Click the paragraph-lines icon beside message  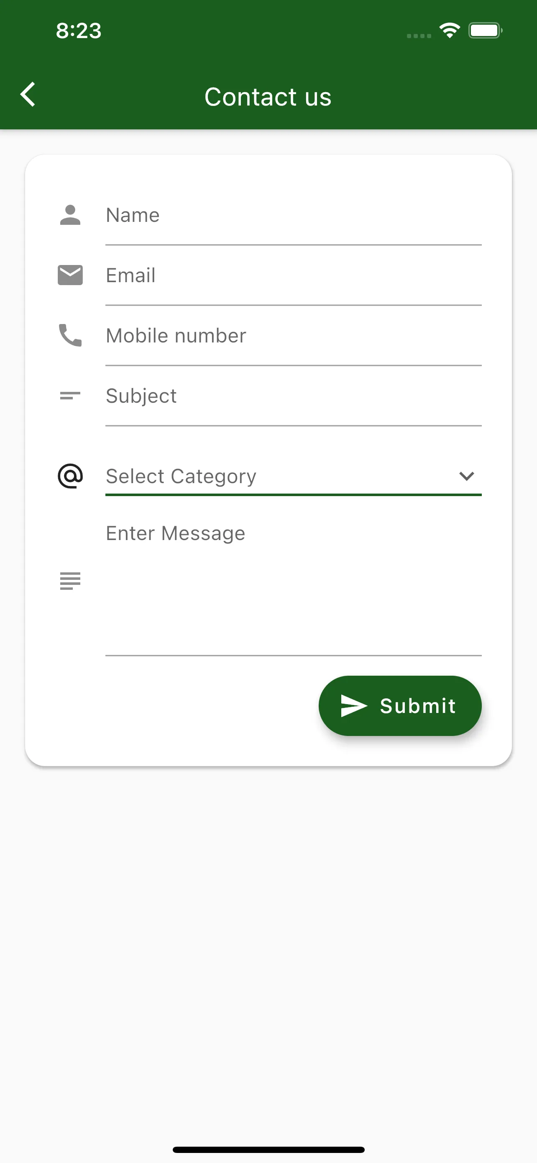[70, 581]
